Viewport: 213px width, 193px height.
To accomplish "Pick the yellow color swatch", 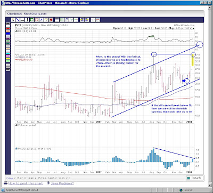I will pos(8,59).
